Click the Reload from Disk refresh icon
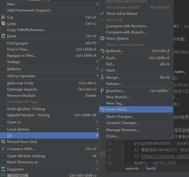This screenshot has width=189, height=177. 3,141
